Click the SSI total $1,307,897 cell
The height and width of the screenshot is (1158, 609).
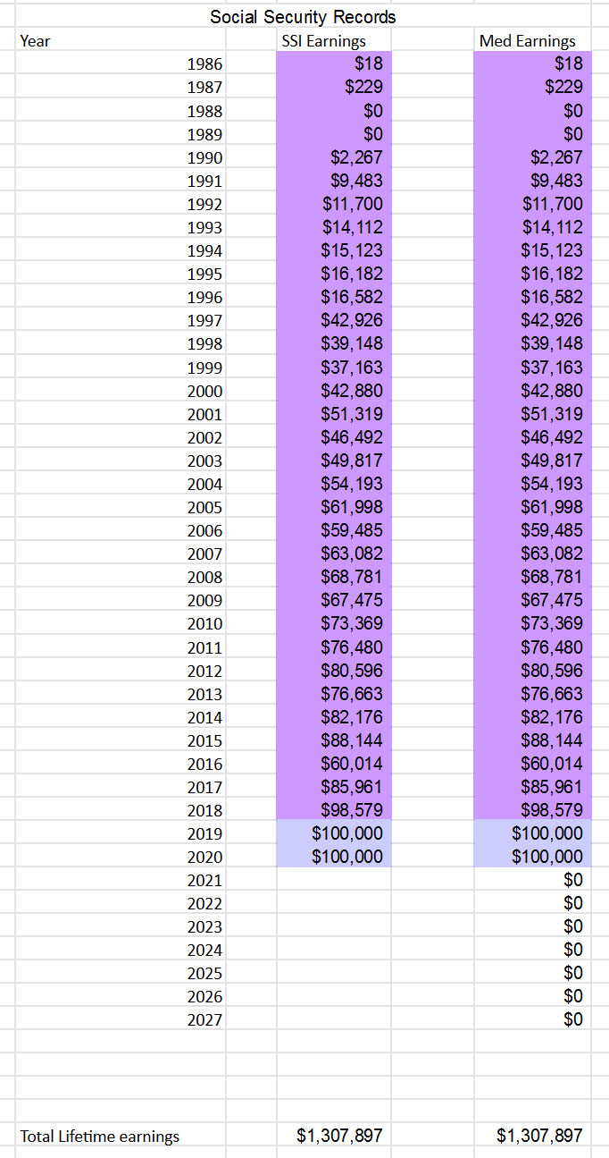pos(339,1136)
